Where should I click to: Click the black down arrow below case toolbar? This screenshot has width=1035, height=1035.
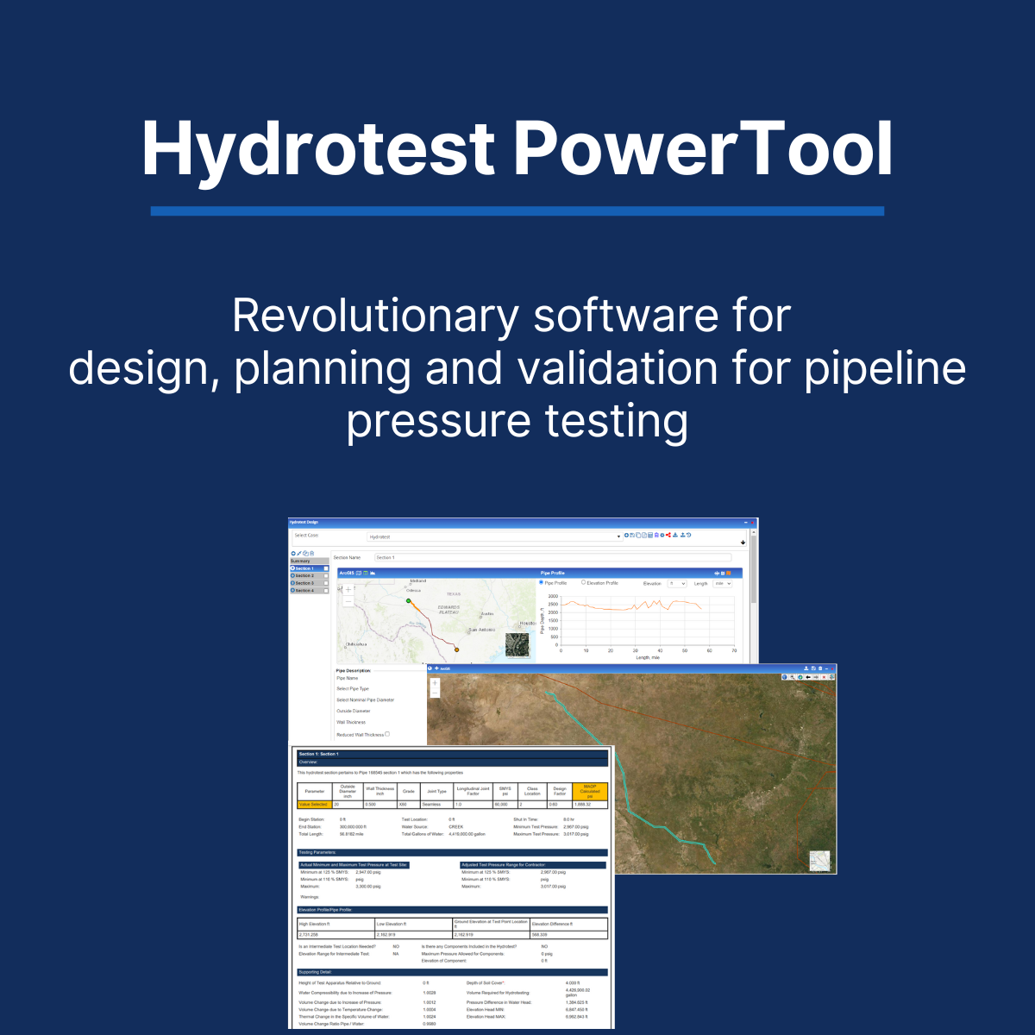[x=743, y=543]
